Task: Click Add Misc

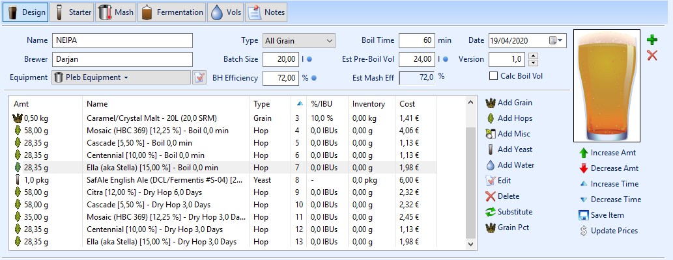Action: [508, 134]
